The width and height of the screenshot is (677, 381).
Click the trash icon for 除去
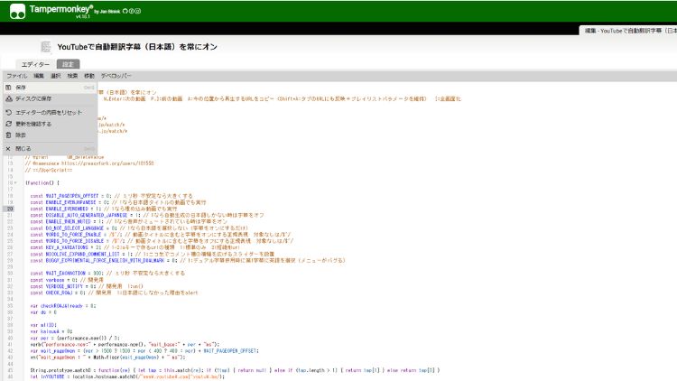click(x=8, y=135)
